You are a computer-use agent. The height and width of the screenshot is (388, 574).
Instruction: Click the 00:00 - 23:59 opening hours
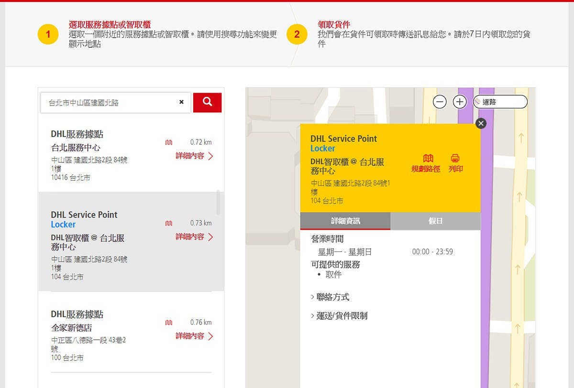pyautogui.click(x=432, y=252)
